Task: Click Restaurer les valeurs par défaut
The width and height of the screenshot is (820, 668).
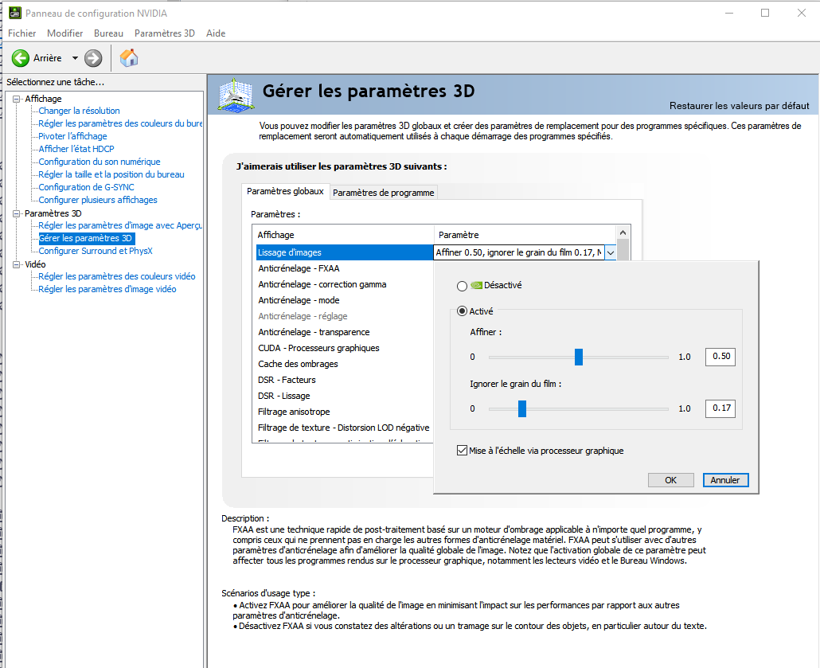Action: point(739,106)
